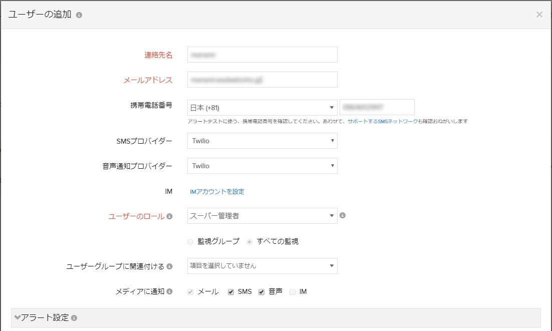Toggle the メール notification checkbox
552x331 pixels.
[x=190, y=292]
